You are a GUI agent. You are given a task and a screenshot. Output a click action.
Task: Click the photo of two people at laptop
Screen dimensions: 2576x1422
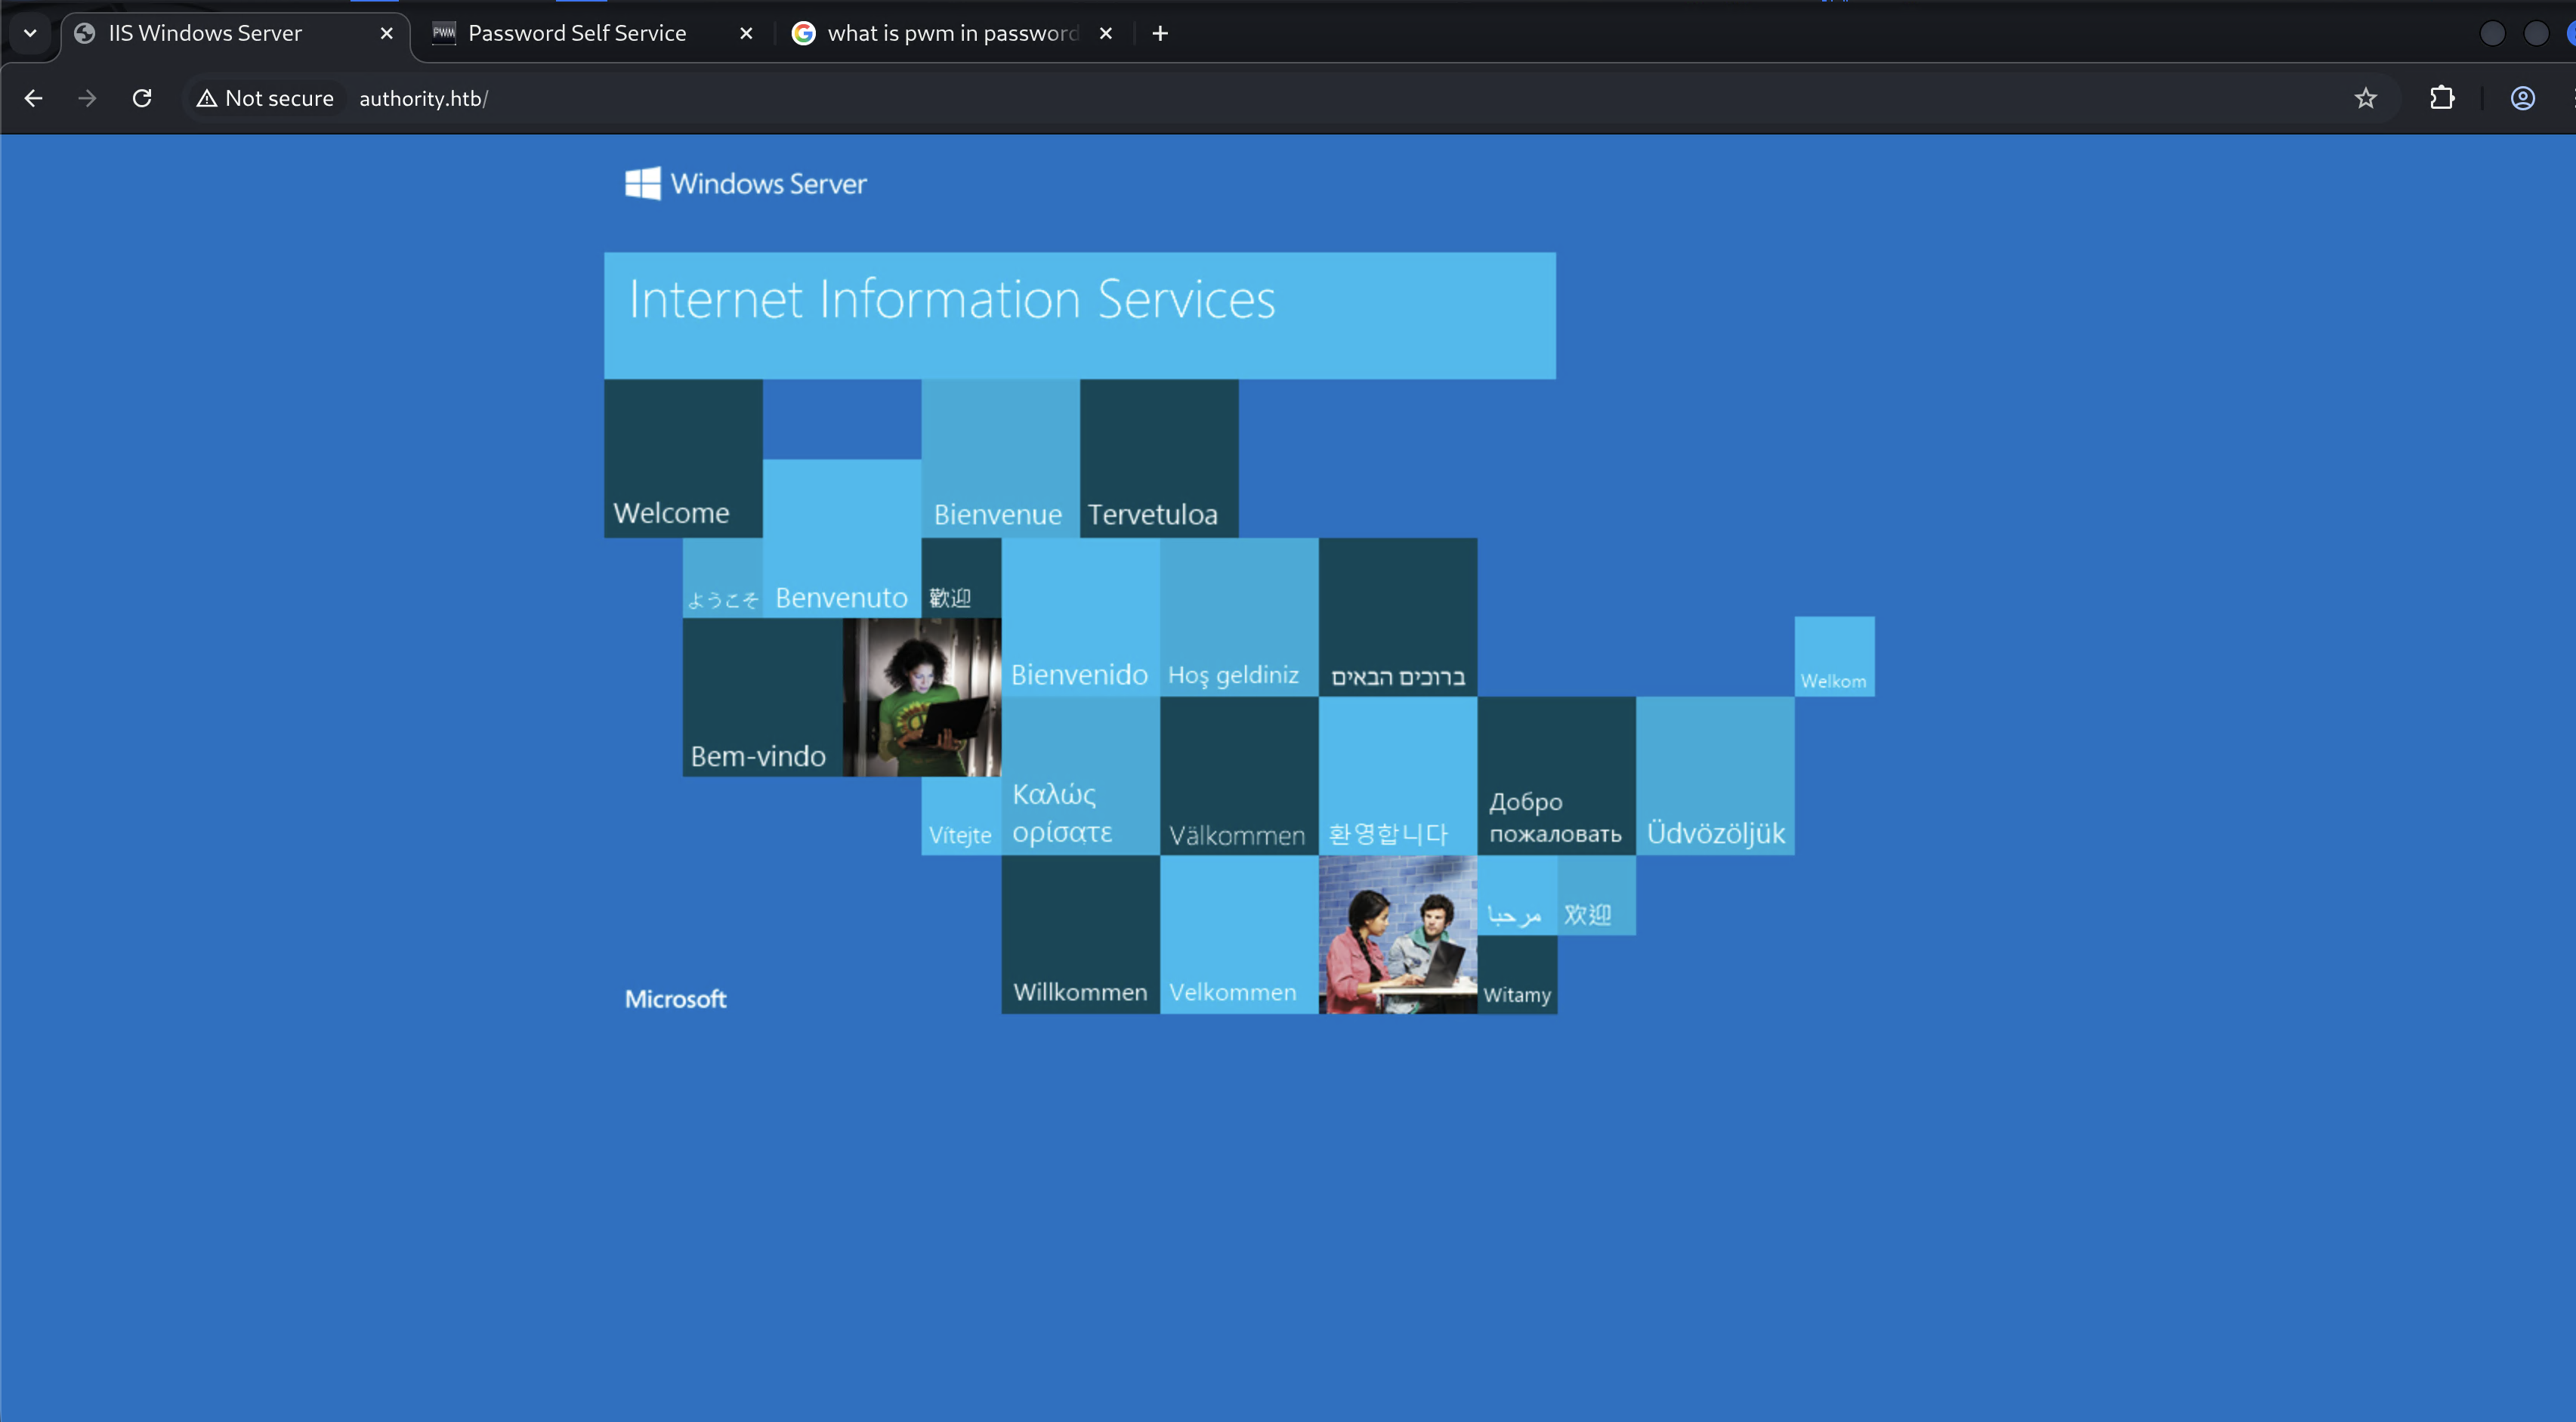(1398, 935)
